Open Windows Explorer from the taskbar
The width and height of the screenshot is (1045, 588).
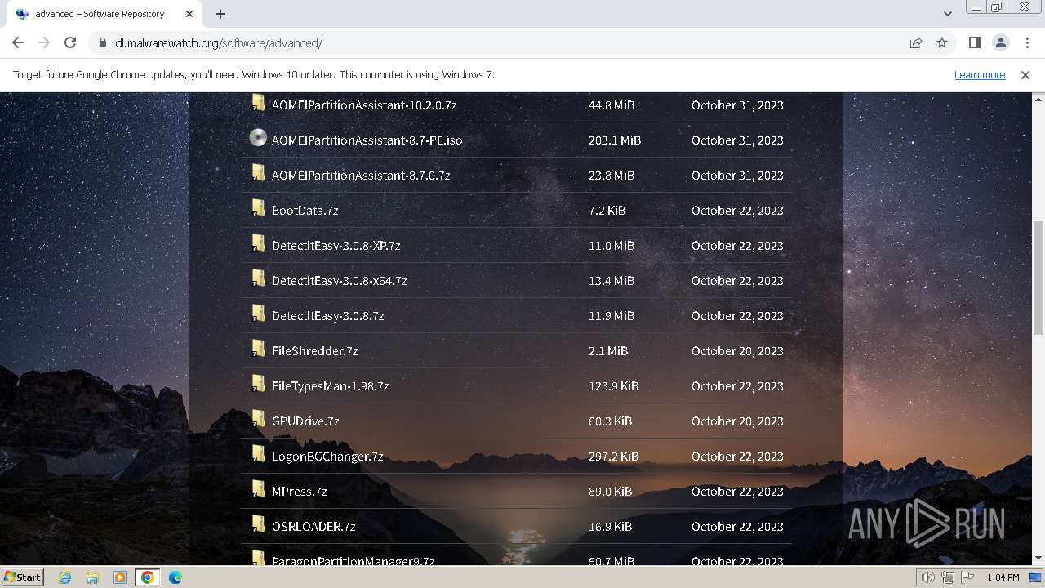click(92, 577)
